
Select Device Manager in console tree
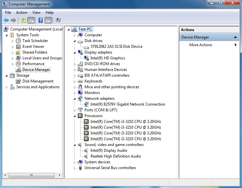click(x=36, y=70)
